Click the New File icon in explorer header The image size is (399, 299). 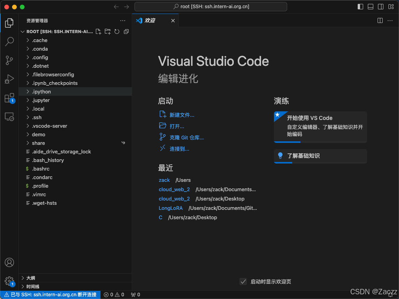point(98,32)
